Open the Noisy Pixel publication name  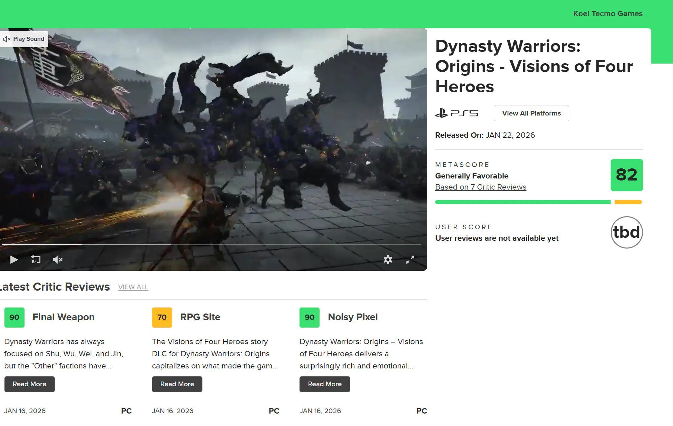pyautogui.click(x=353, y=317)
